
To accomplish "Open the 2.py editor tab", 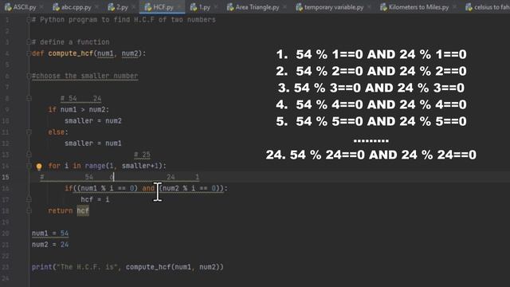I will point(122,7).
